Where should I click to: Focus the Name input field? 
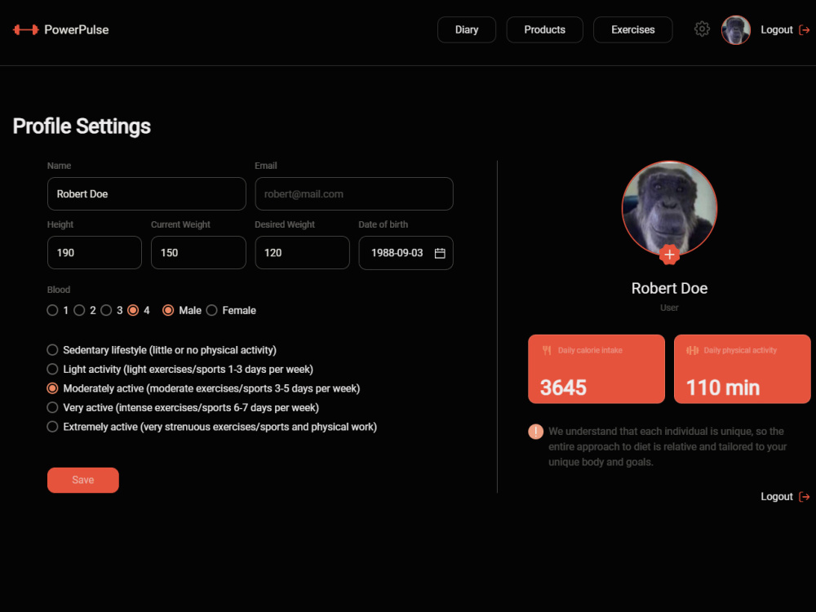(x=147, y=193)
